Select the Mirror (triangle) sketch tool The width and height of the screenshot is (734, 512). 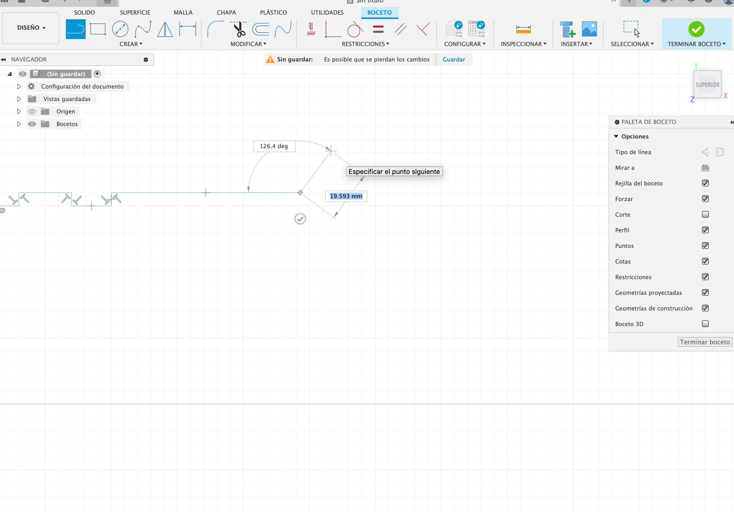click(165, 29)
